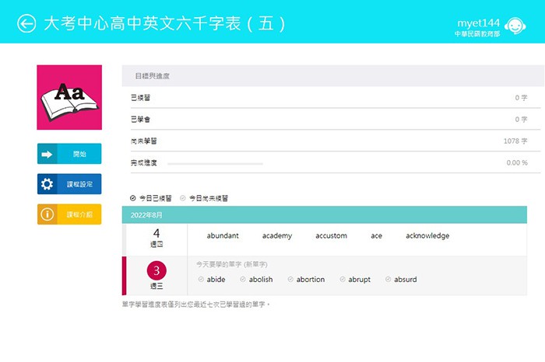Click the check icon beside abide
545x362 pixels.
tap(201, 280)
